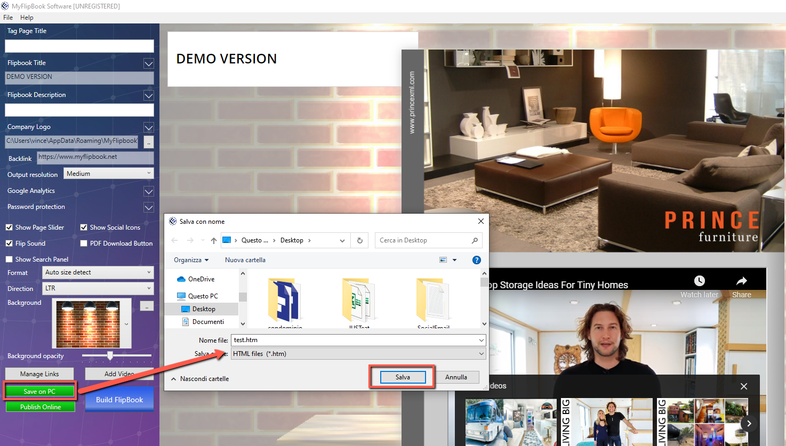Check Show Search Panel

point(9,259)
